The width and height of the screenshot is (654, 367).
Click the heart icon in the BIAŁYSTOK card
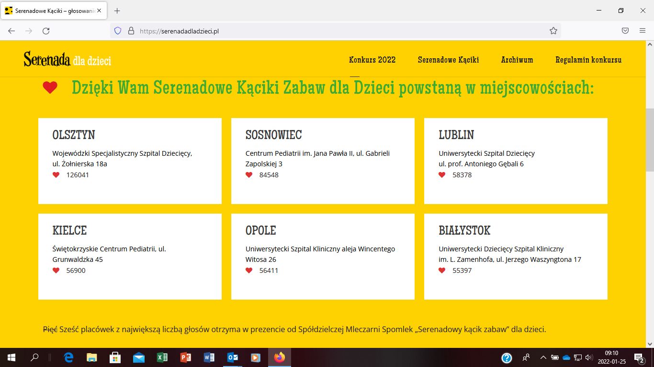click(x=442, y=270)
